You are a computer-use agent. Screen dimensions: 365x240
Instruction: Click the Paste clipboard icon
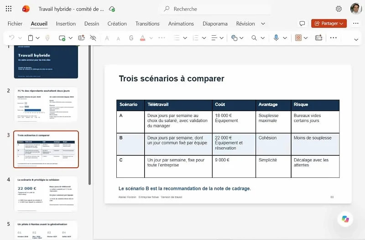pos(31,38)
